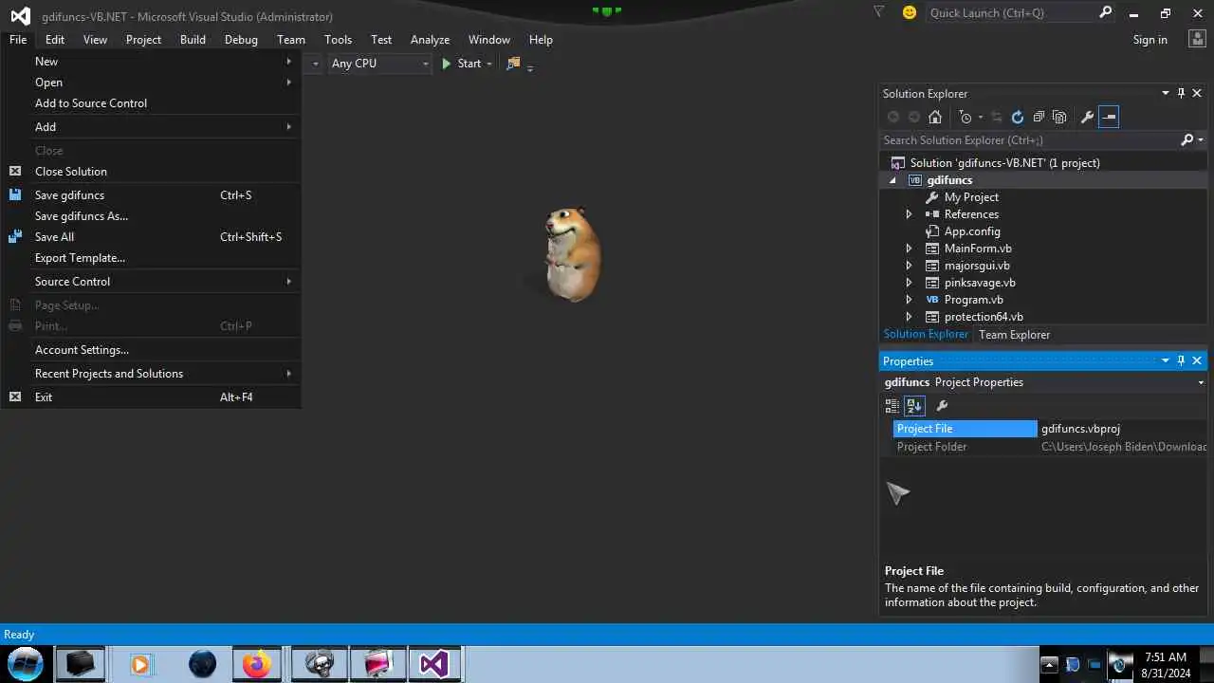The image size is (1214, 683).
Task: Click the dancing hamster image
Action: coord(573,254)
